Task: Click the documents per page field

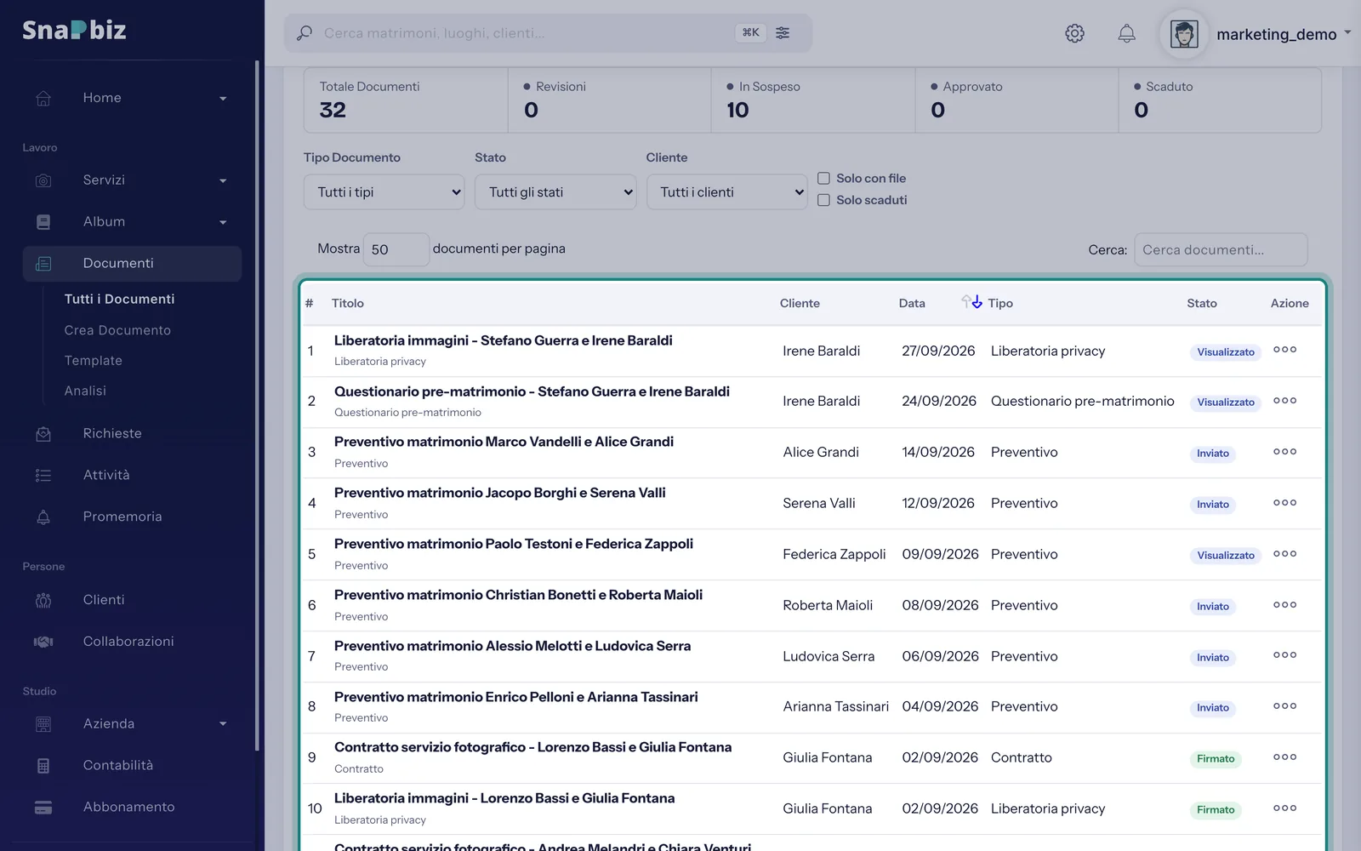Action: (x=396, y=249)
